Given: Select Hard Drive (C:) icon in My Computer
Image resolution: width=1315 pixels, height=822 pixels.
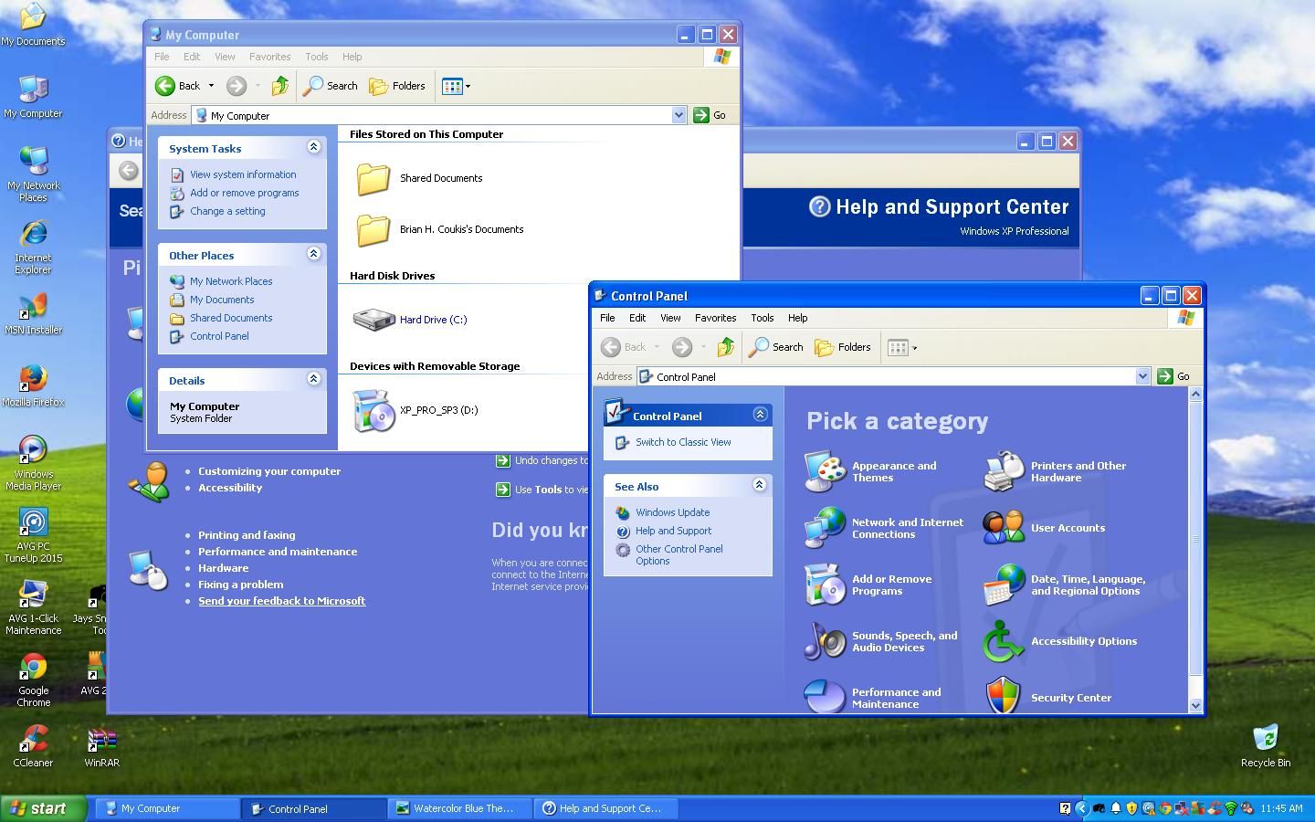Looking at the screenshot, I should click(373, 320).
